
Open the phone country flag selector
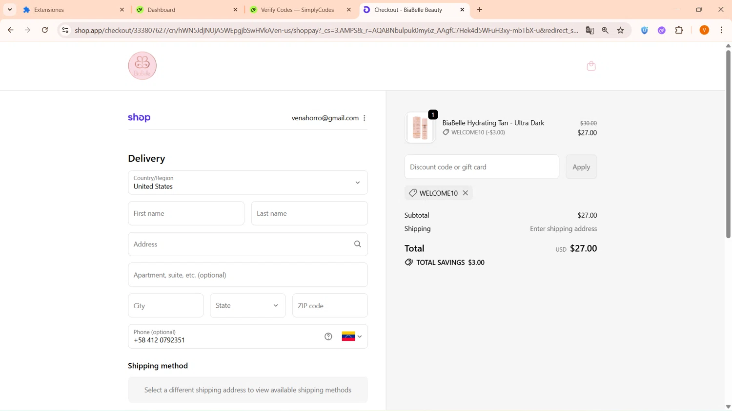(x=352, y=336)
